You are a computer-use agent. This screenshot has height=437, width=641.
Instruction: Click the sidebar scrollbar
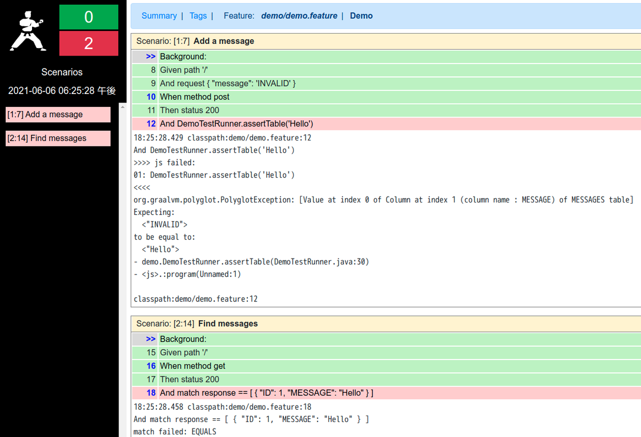(122, 214)
